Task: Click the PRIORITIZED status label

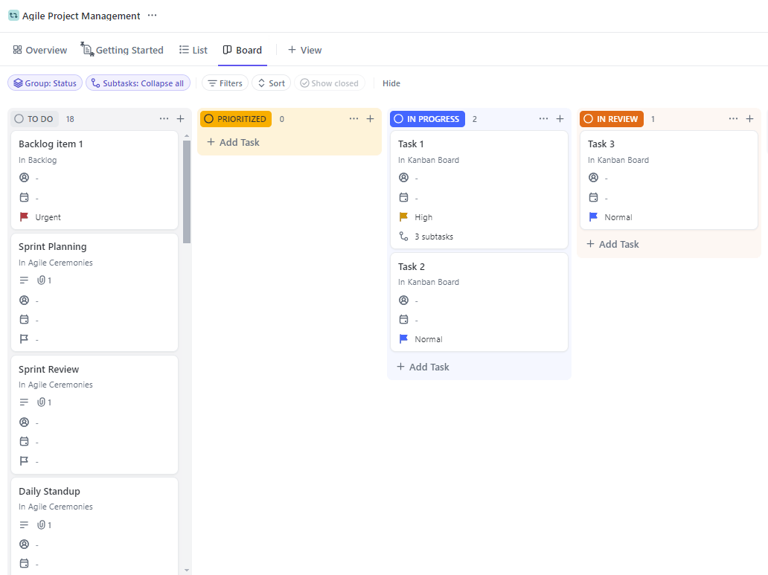Action: [x=236, y=119]
